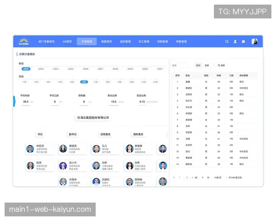The width and height of the screenshot is (276, 221).
Task: Click the search icon in the top navbar
Action: pos(227,41)
